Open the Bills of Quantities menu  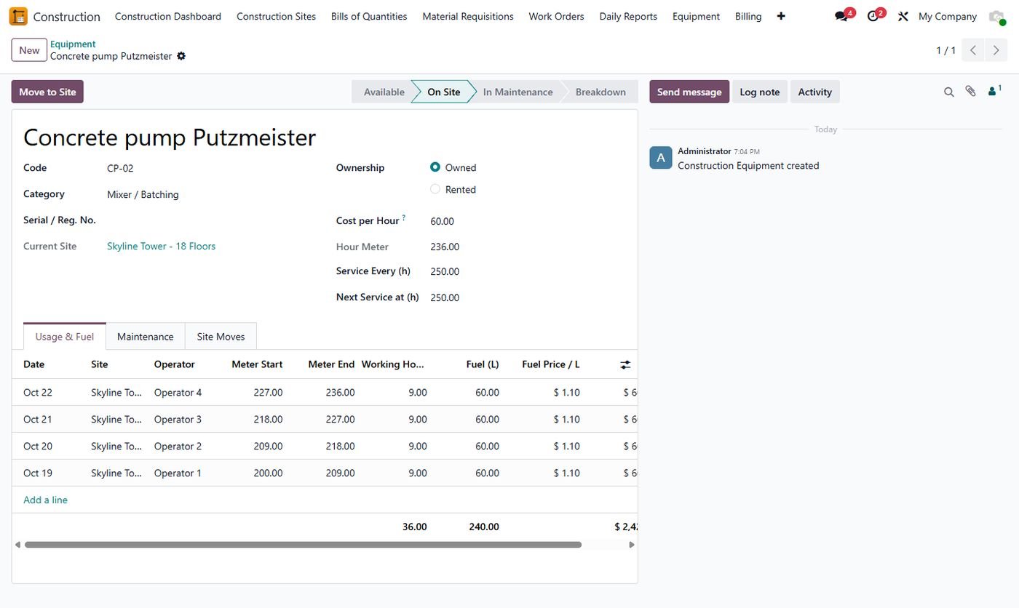[x=369, y=16]
